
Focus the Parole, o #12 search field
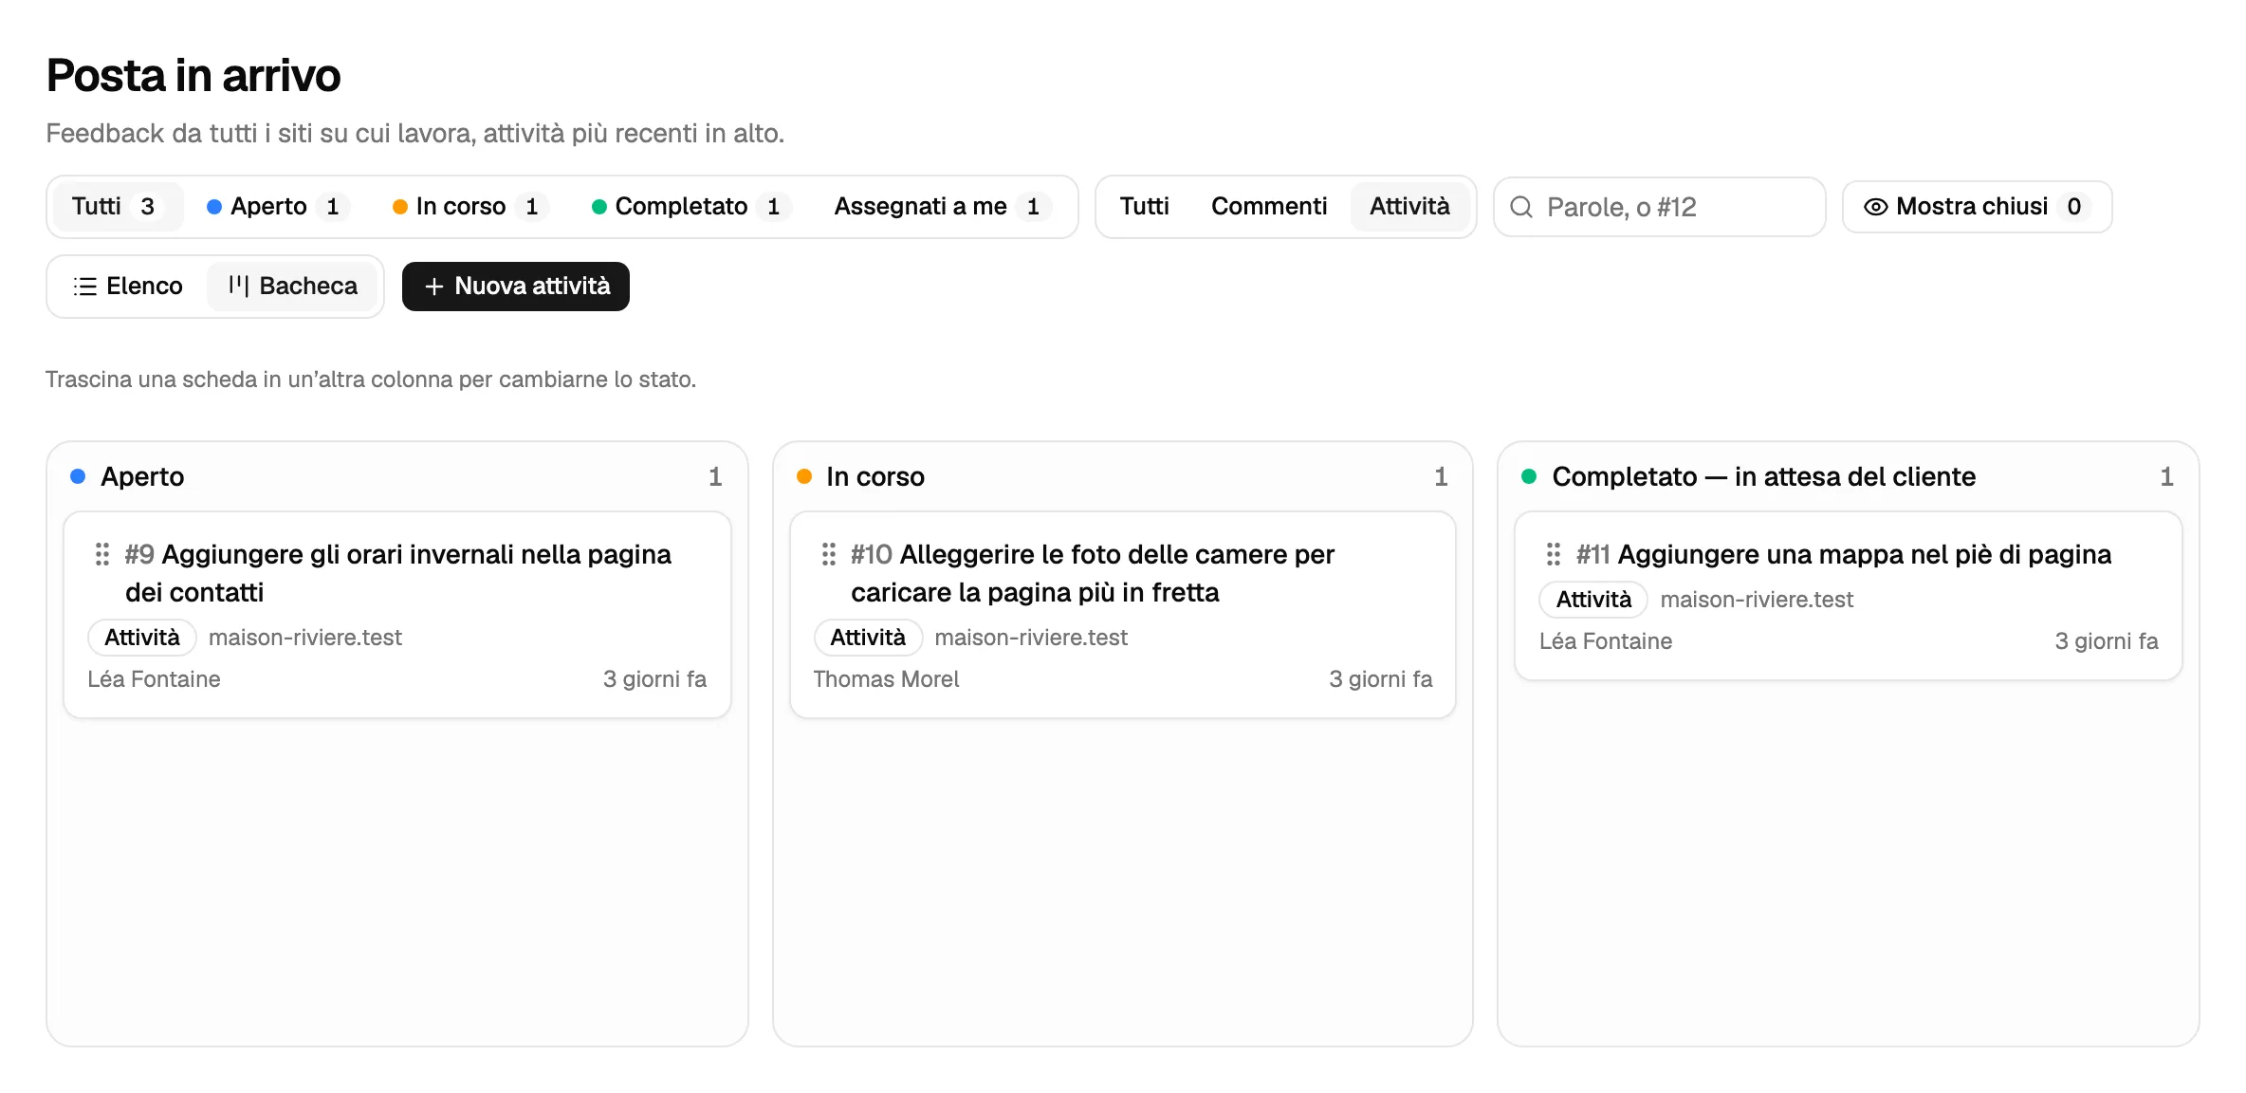click(1660, 207)
